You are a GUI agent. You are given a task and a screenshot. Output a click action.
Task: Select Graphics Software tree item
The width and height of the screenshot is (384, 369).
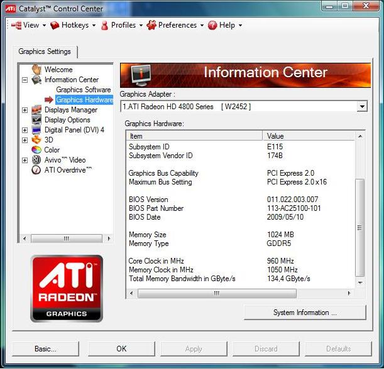(x=83, y=90)
